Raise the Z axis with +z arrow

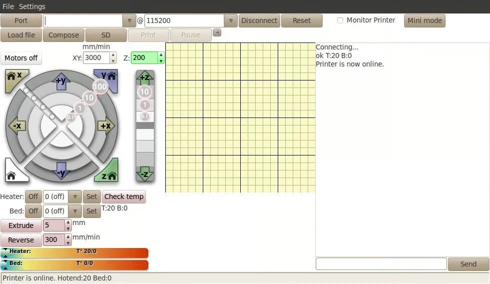(x=144, y=77)
